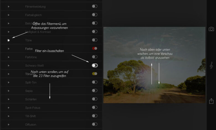
Task: Expand the Sepia disclosure triangle
Action: [9, 91]
